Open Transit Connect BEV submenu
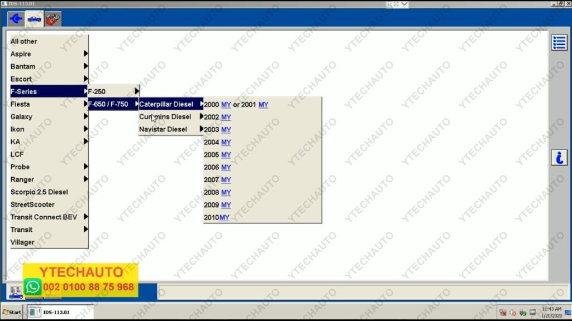The width and height of the screenshot is (572, 321). 49,217
